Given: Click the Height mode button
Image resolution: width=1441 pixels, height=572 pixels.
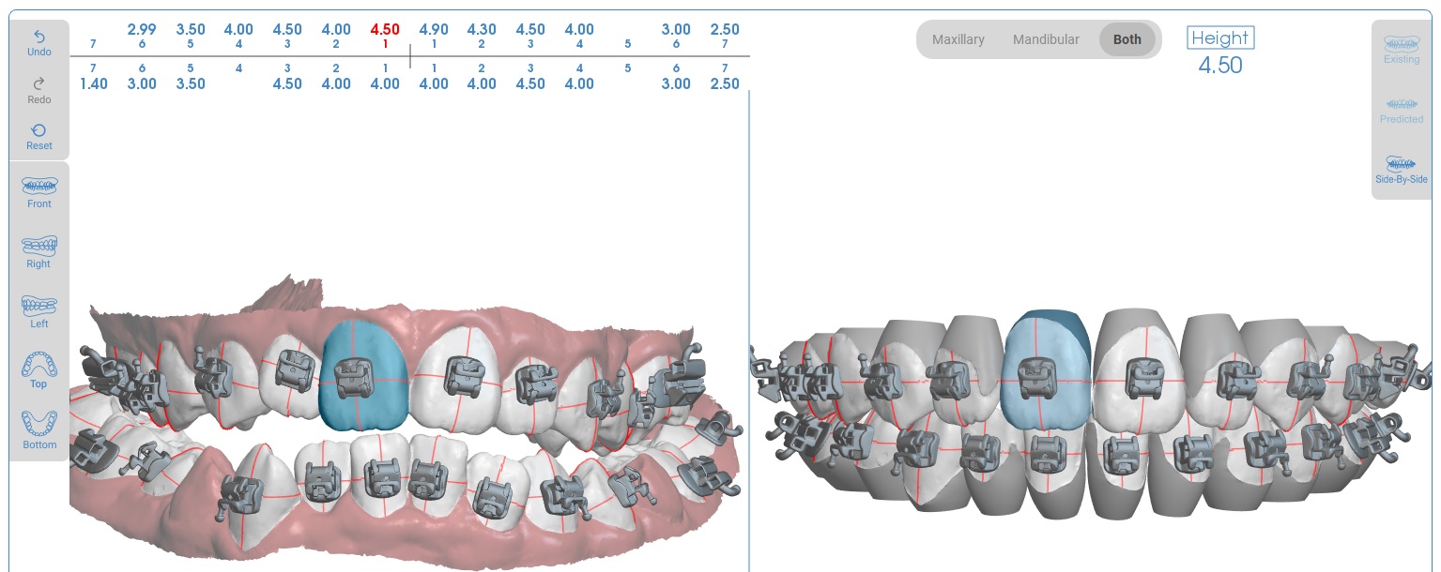Looking at the screenshot, I should (1220, 38).
